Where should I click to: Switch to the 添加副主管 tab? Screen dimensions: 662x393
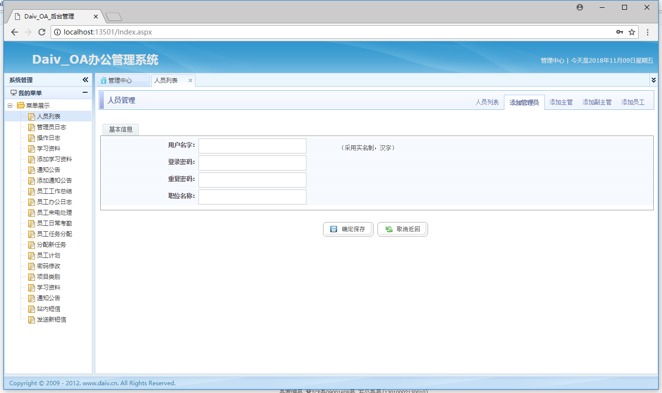pos(597,102)
